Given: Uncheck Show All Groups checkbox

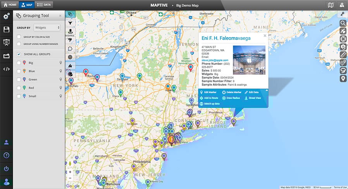Looking at the screenshot, I should click(x=19, y=54).
